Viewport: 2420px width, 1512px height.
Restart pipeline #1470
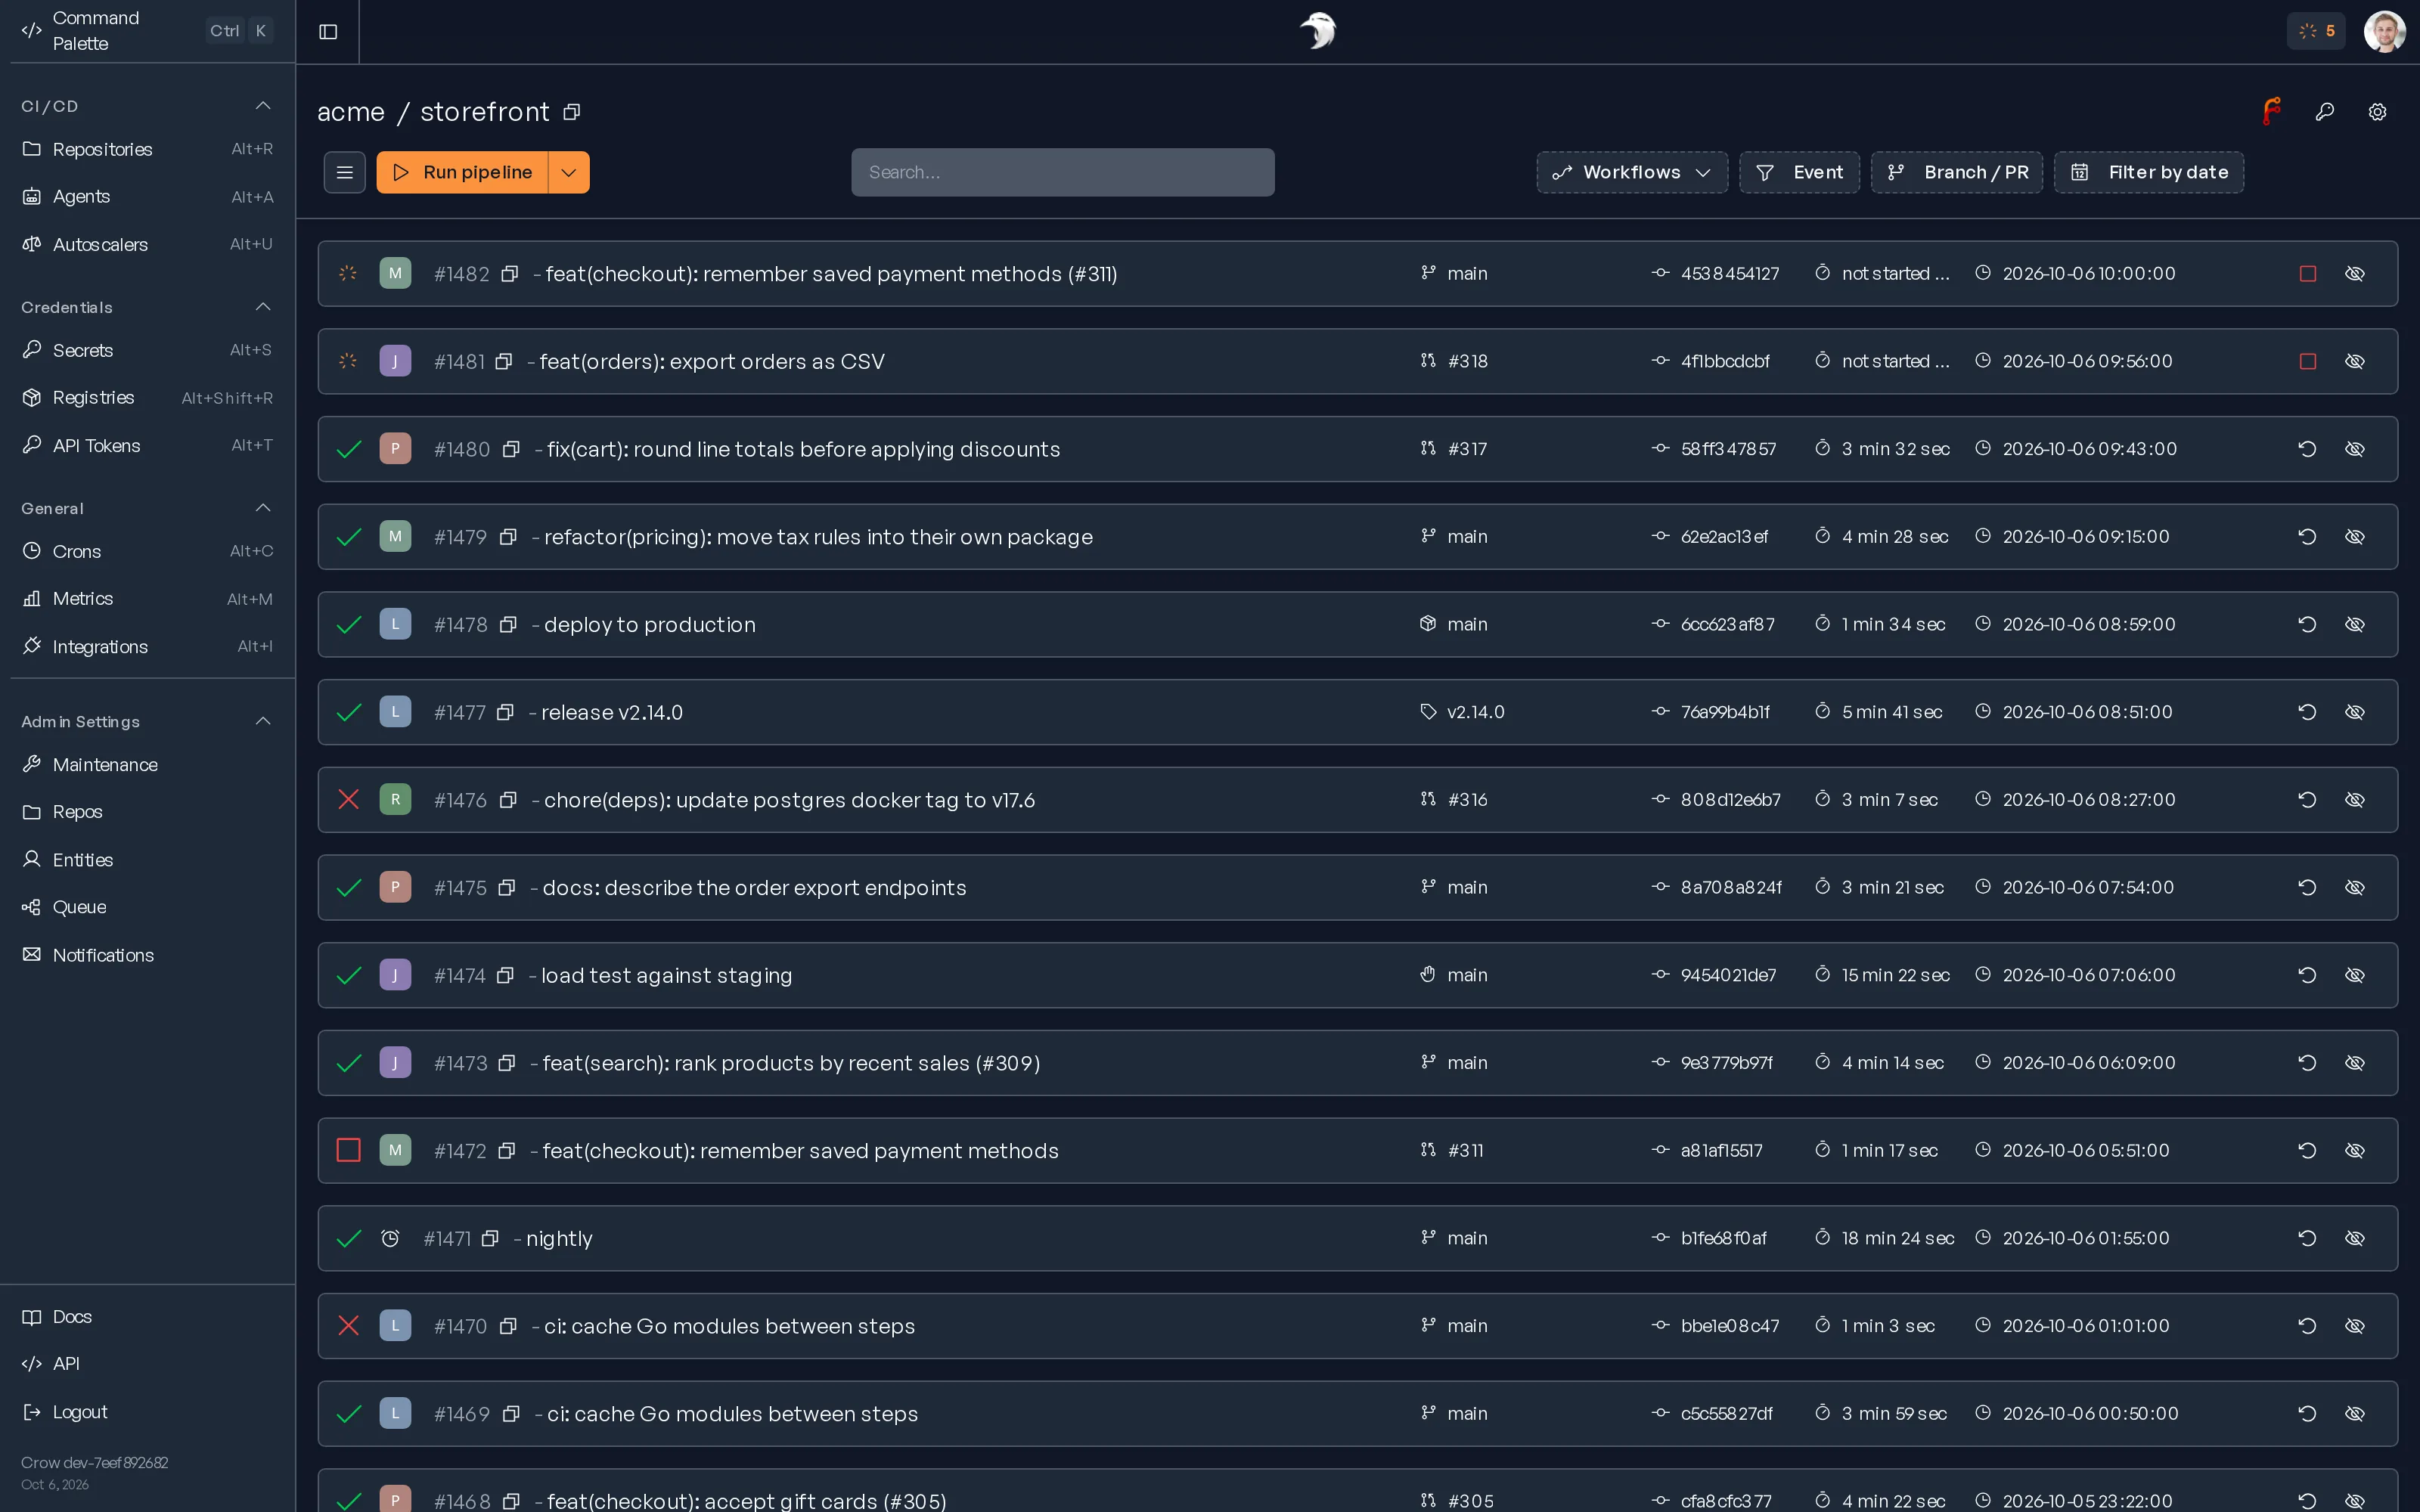tap(2308, 1326)
